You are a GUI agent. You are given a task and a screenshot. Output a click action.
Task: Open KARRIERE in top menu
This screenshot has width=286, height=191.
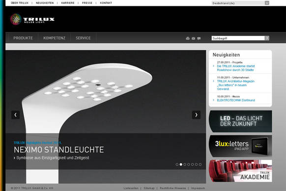[68, 3]
